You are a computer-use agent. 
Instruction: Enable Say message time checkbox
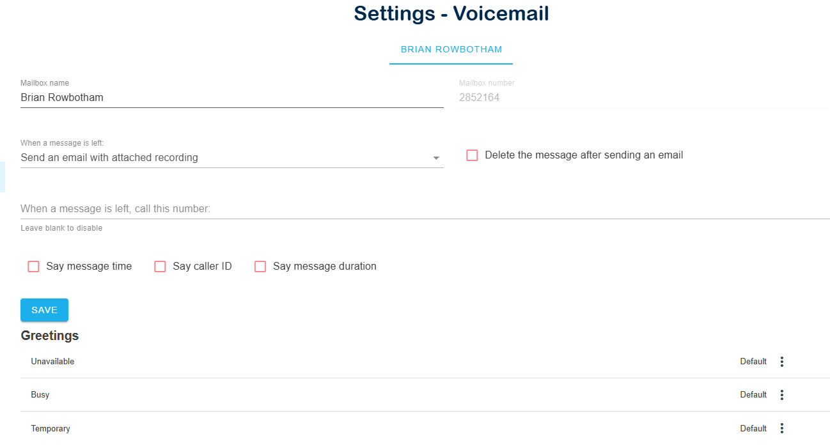click(34, 266)
